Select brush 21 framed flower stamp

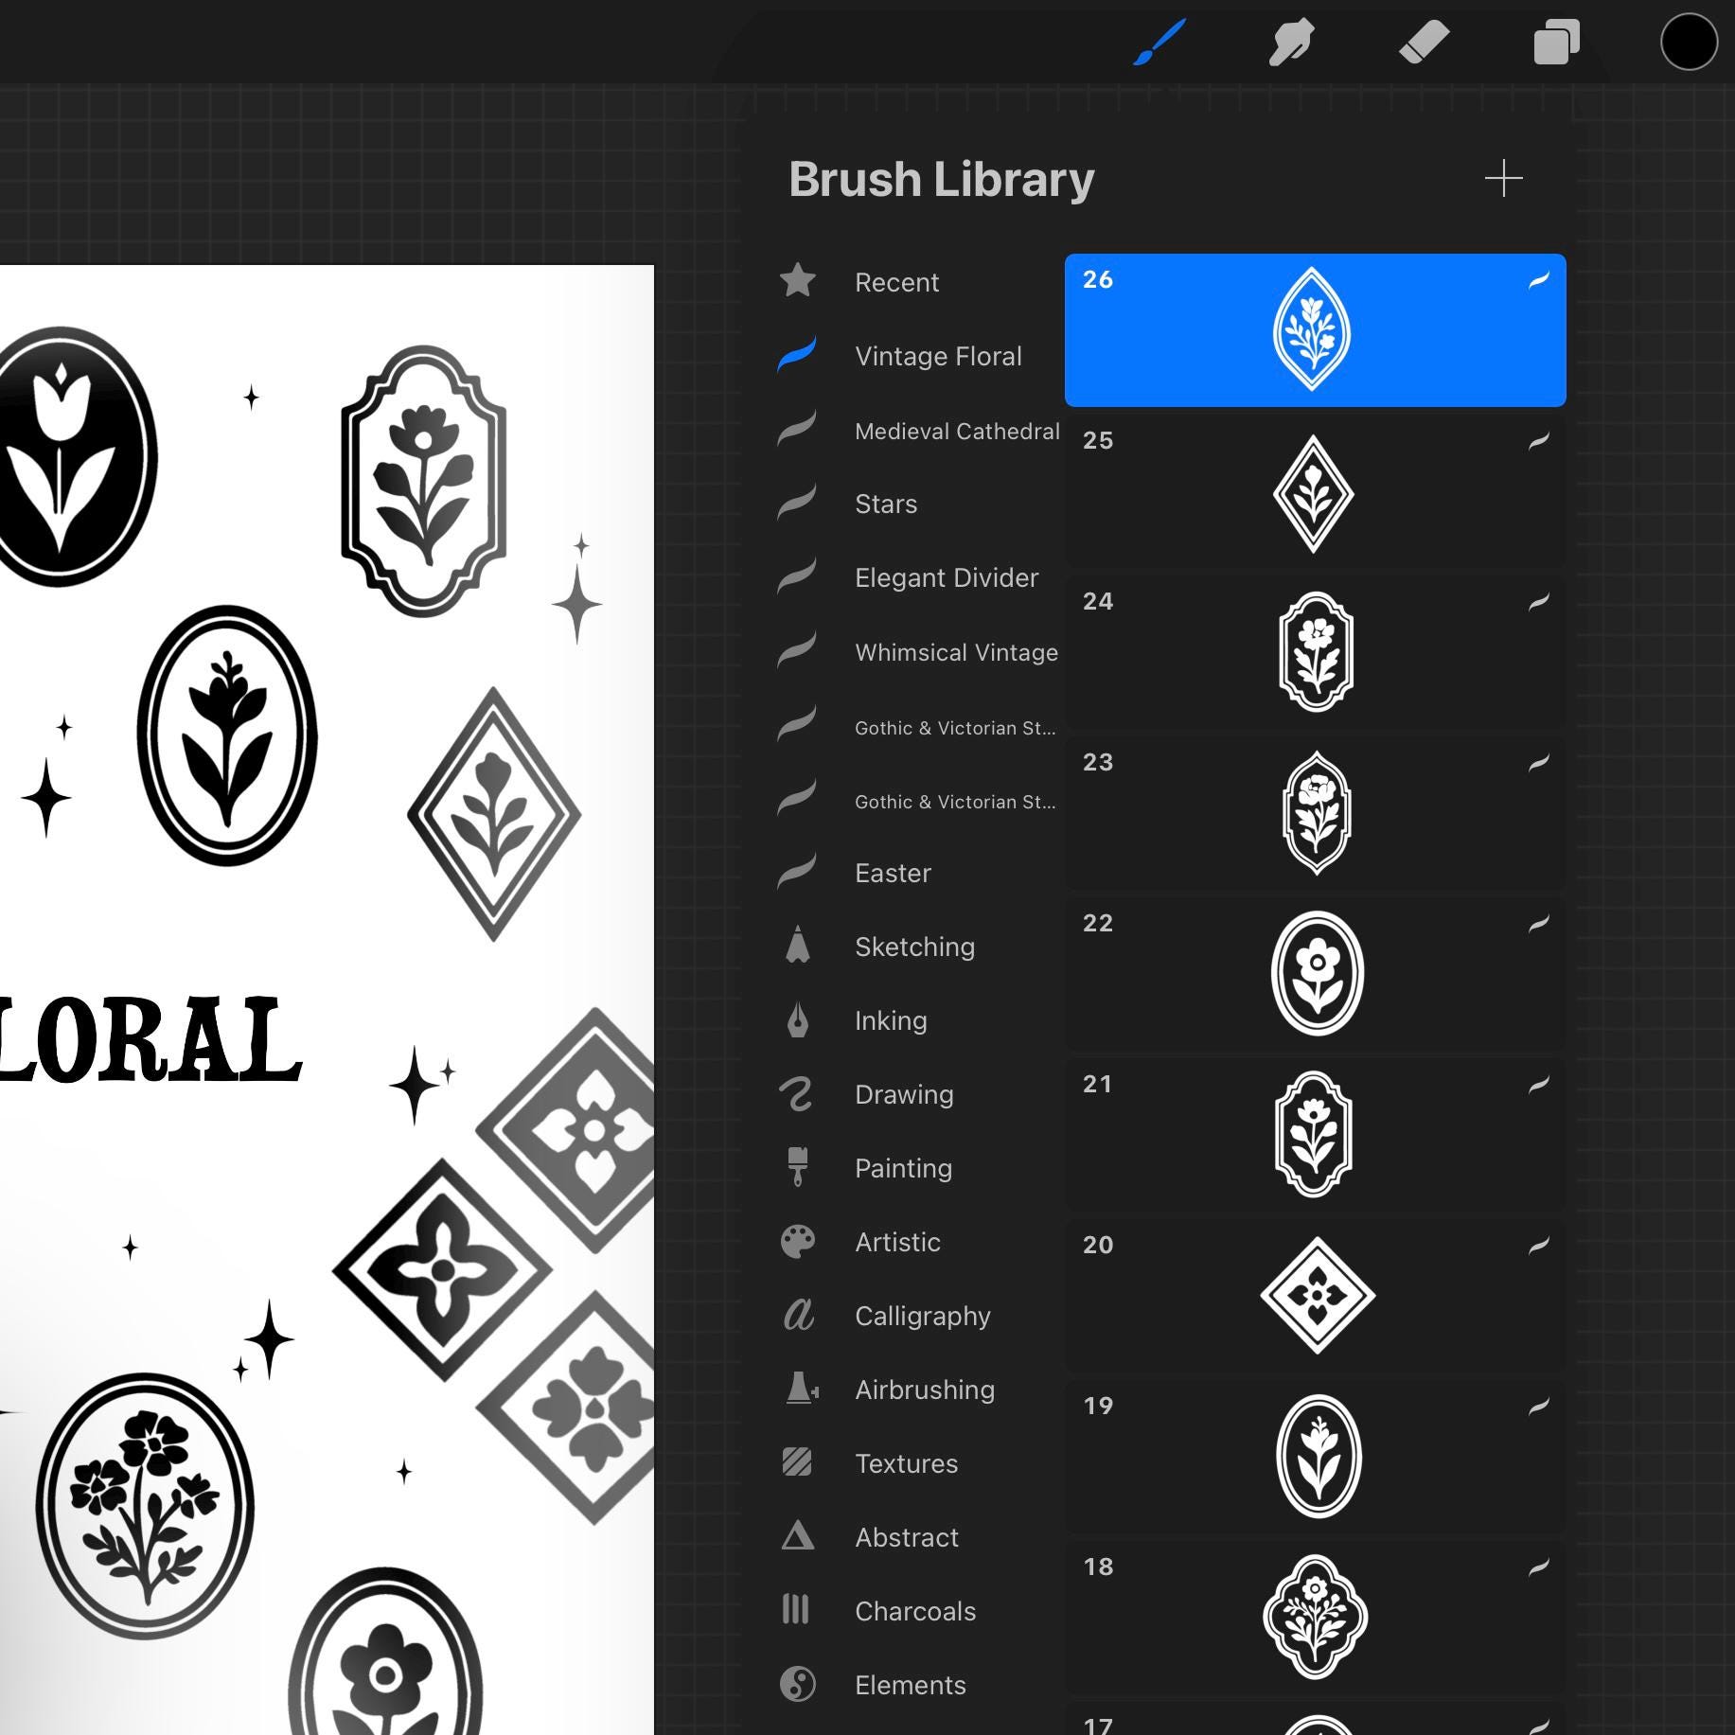coord(1315,1135)
